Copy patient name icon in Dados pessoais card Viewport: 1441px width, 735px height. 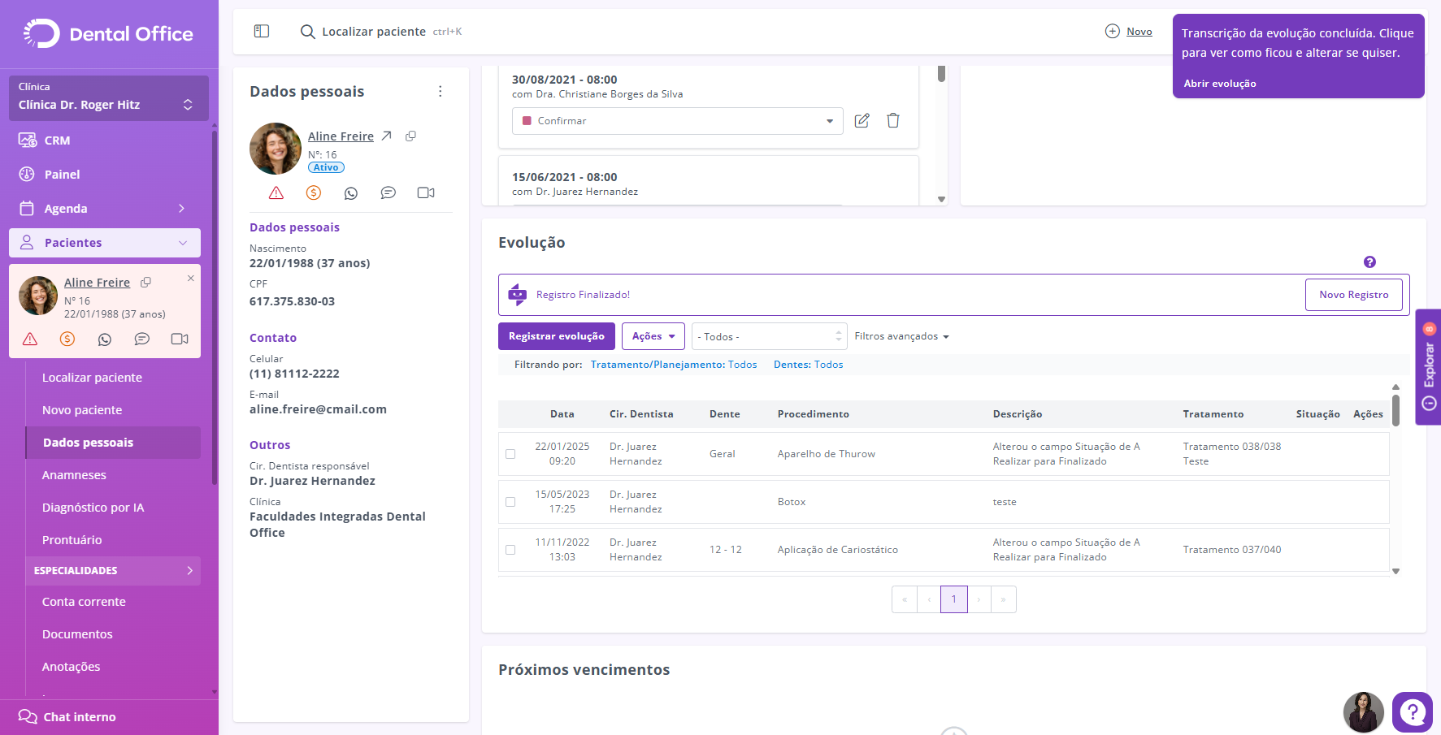411,136
